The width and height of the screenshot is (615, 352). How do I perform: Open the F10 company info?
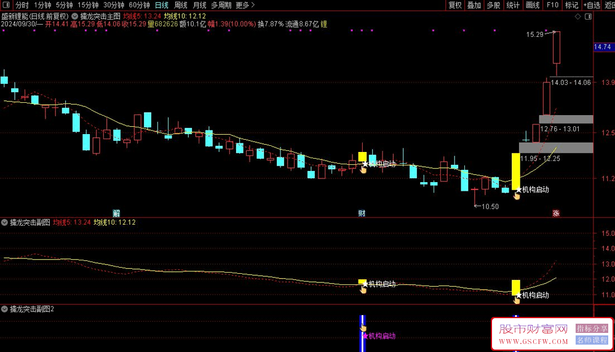point(552,5)
